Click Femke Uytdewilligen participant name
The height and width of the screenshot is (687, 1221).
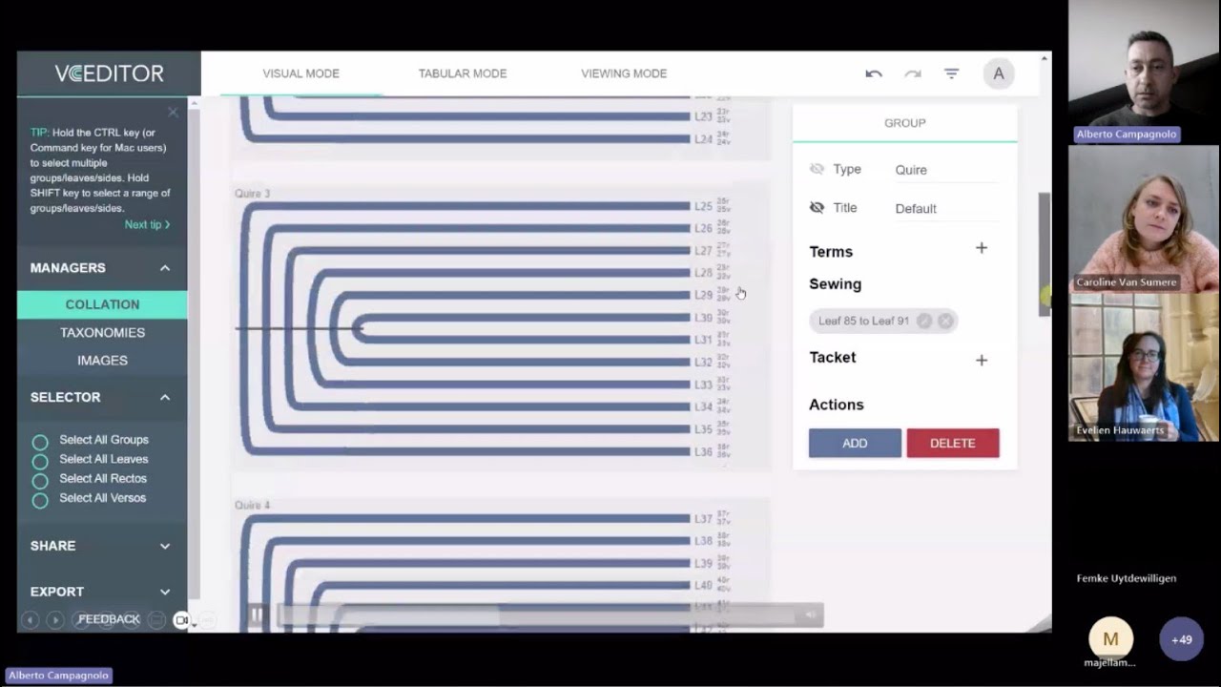(1127, 578)
